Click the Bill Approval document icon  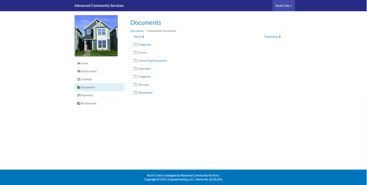click(x=78, y=103)
